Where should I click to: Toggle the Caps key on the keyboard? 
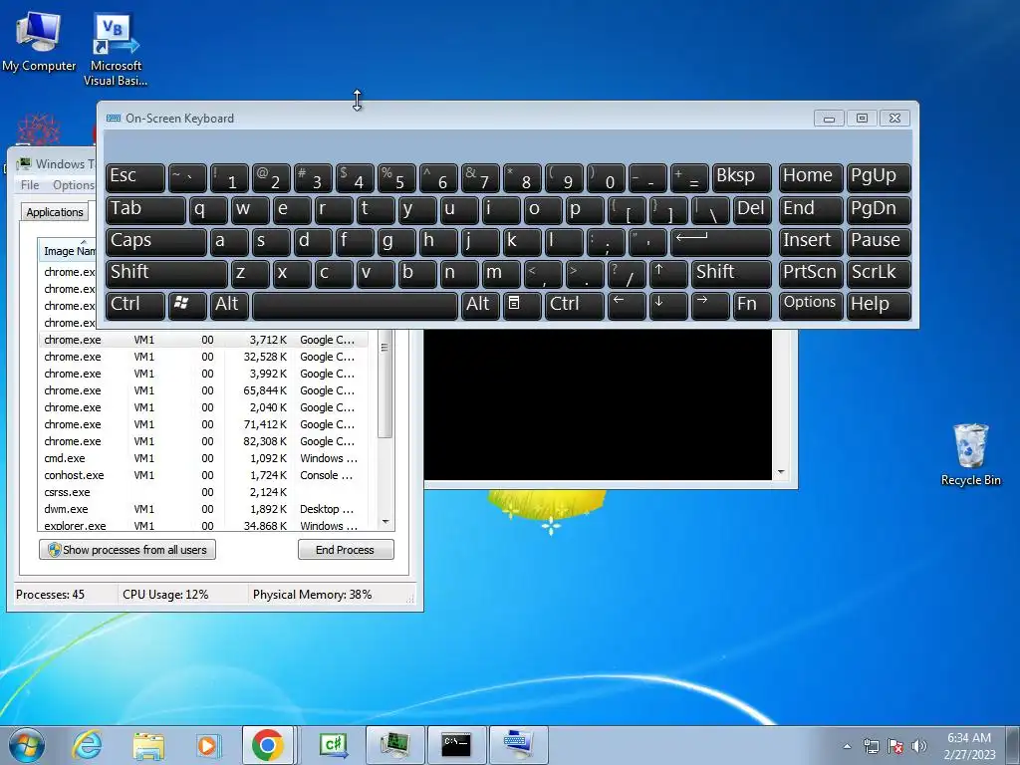click(x=156, y=241)
